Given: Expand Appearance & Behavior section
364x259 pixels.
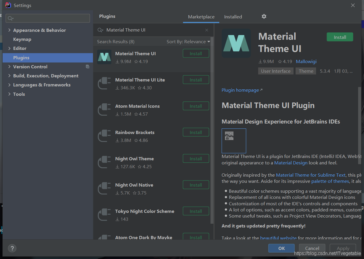Looking at the screenshot, I should 9,30.
